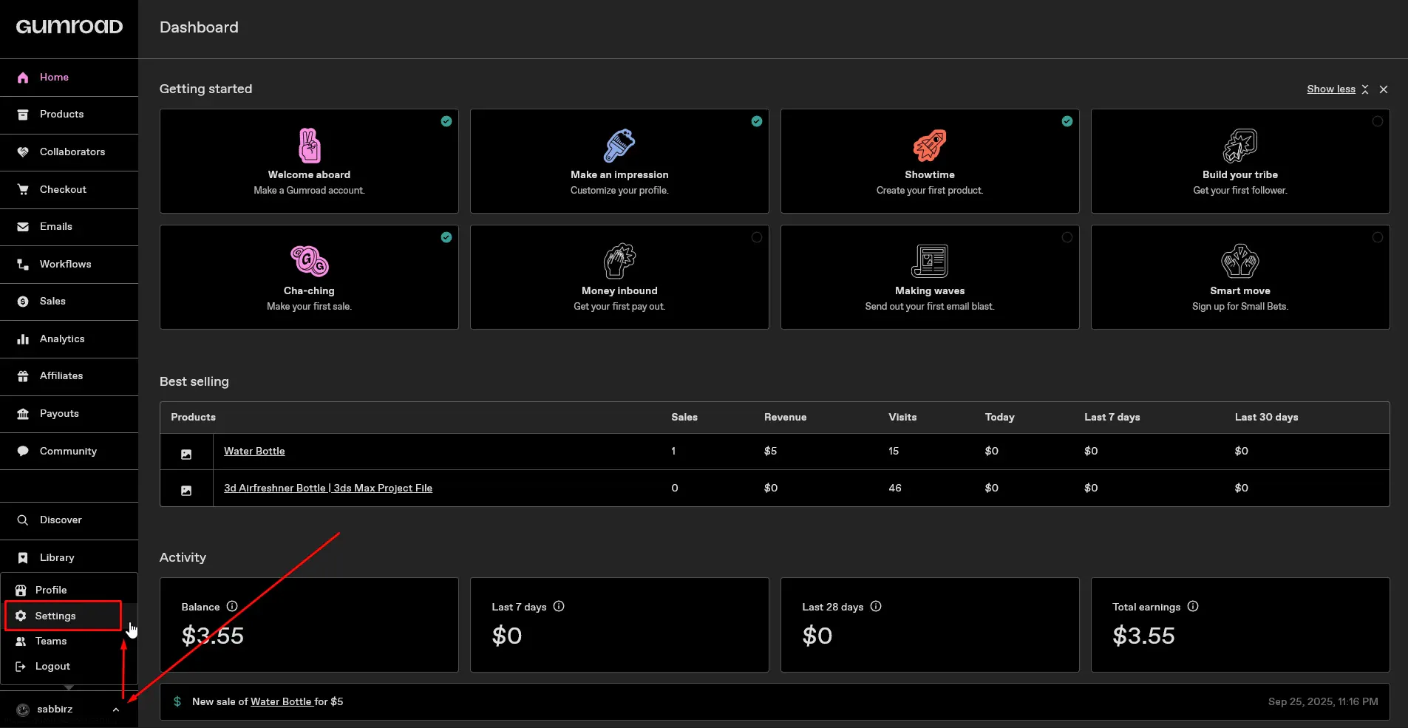The image size is (1408, 728).
Task: Click the peace-hand Welcome aboard icon
Action: (x=310, y=146)
